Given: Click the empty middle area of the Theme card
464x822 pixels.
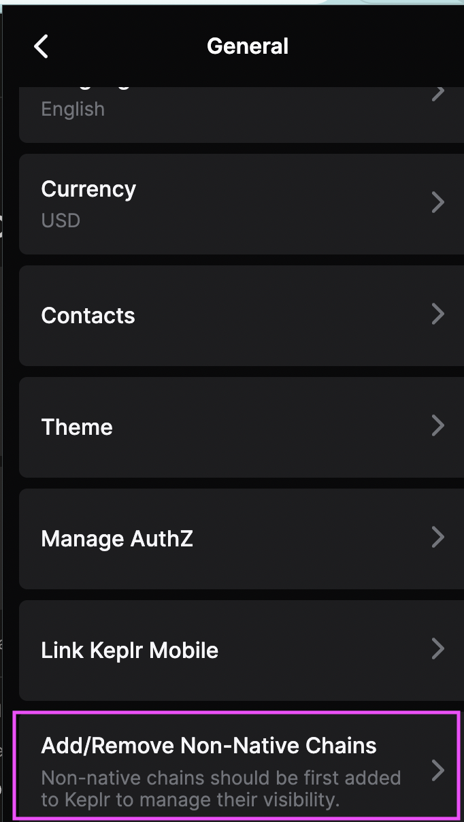Looking at the screenshot, I should coord(272,427).
